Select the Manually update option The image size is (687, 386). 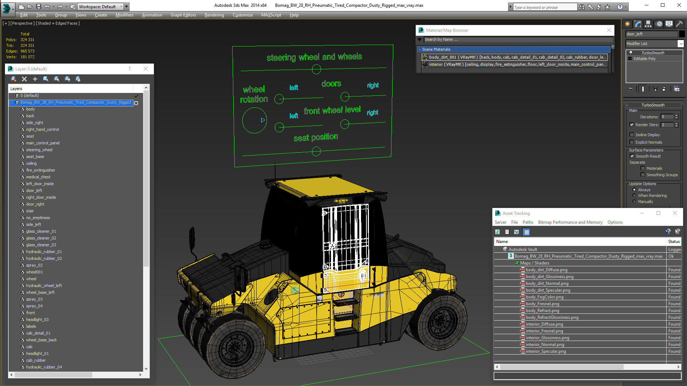pos(634,202)
